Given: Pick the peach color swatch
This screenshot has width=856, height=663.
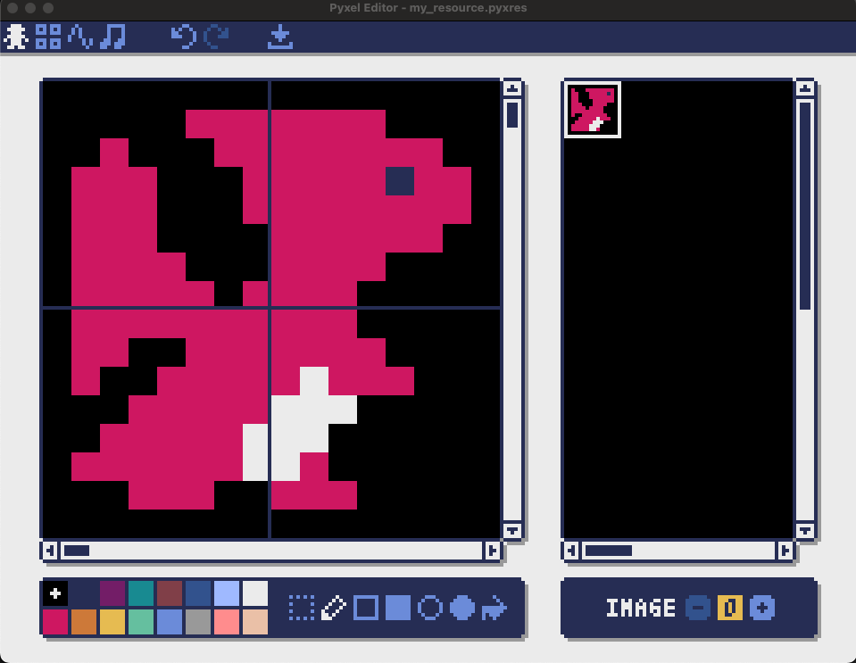Looking at the screenshot, I should click(x=255, y=622).
